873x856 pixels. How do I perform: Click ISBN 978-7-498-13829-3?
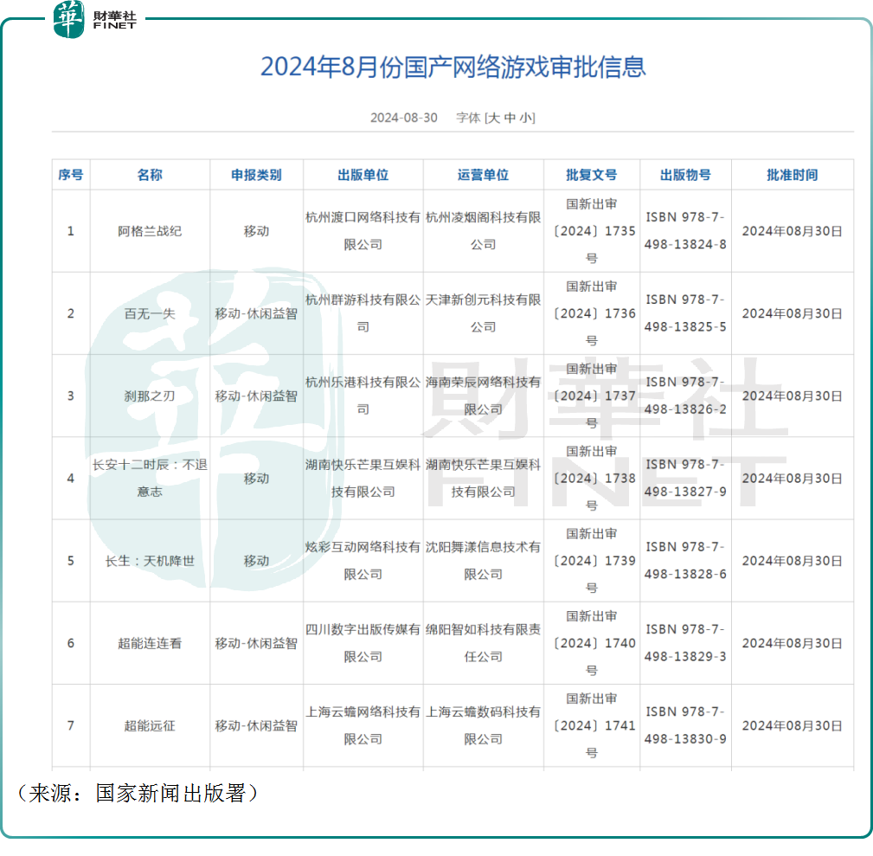tap(685, 643)
